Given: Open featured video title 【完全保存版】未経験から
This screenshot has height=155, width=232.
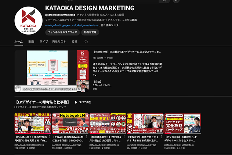Looking at the screenshot, I should click(127, 52).
